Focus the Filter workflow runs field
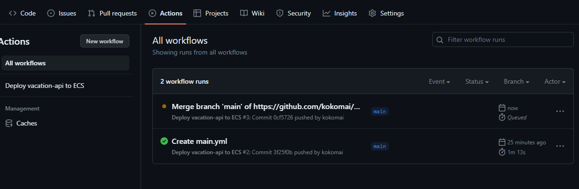The height and width of the screenshot is (189, 579). pyautogui.click(x=503, y=39)
